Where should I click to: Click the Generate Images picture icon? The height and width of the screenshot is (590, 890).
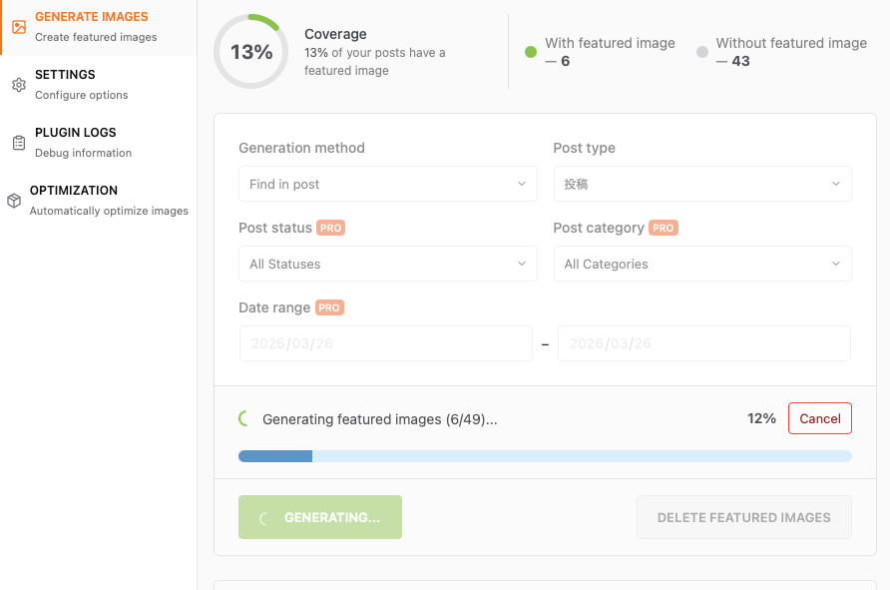[x=19, y=27]
